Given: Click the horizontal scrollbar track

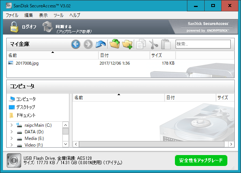Looking at the screenshot, I should (x=152, y=144).
